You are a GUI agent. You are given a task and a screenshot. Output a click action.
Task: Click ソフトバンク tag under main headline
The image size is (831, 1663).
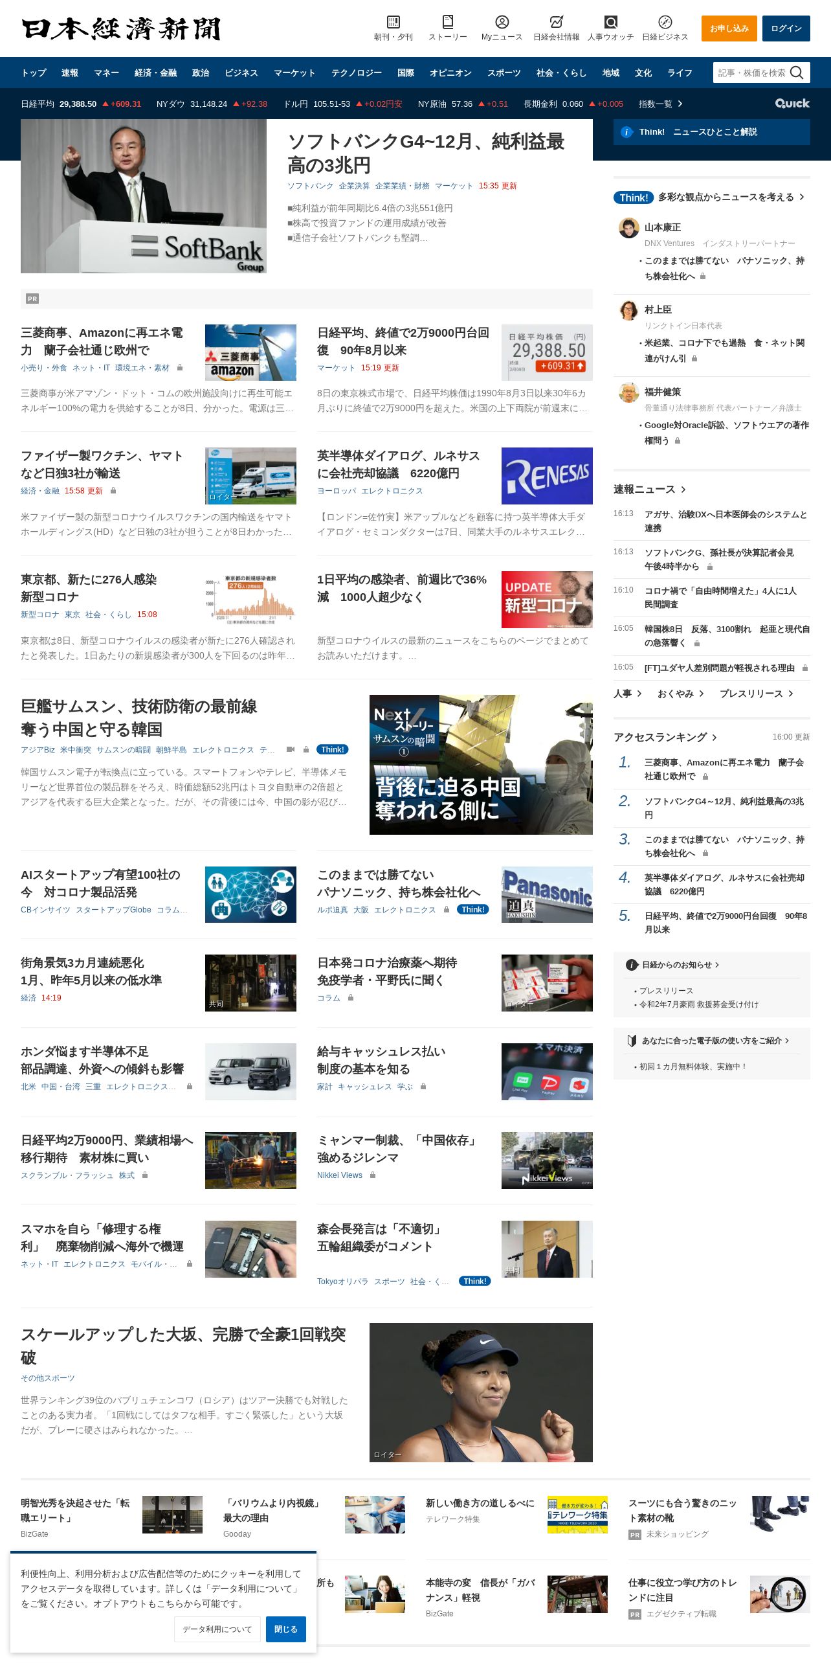pos(310,186)
